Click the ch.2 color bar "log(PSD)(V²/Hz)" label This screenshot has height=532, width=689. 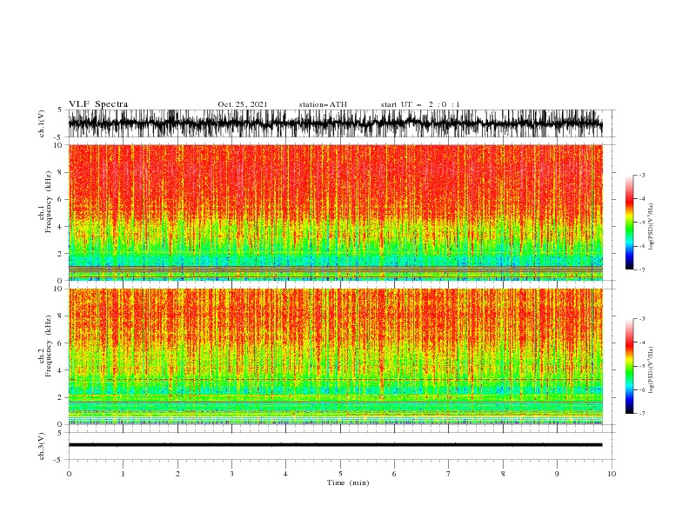tap(652, 370)
